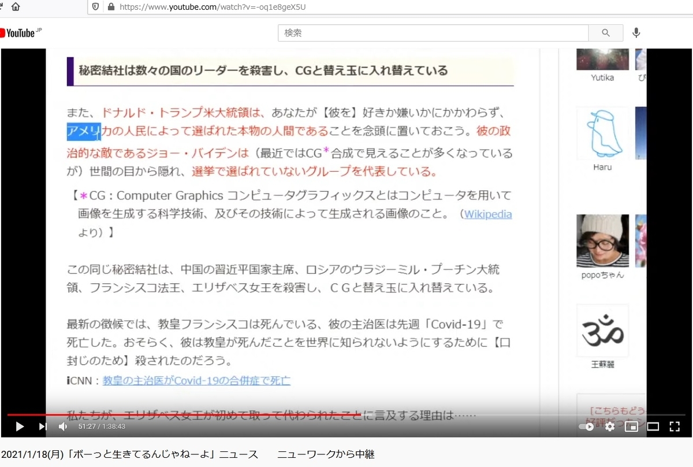Click the popoちゃん avatar photo
The height and width of the screenshot is (467, 693).
602,240
